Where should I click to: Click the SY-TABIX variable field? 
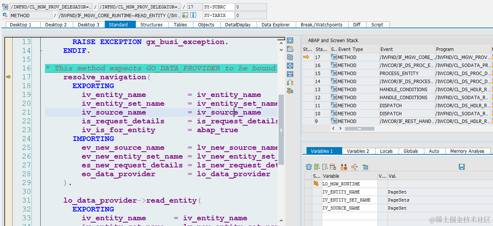tap(219, 15)
